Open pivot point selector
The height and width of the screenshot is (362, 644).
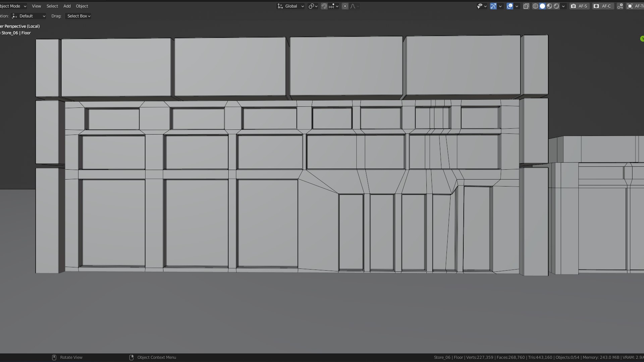click(x=313, y=6)
